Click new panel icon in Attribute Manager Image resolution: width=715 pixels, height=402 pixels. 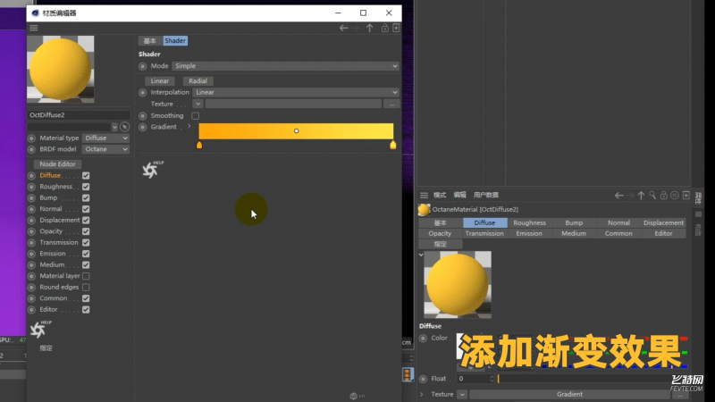coord(686,195)
